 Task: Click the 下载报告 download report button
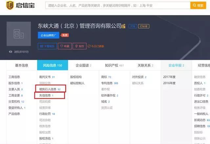click(48, 46)
